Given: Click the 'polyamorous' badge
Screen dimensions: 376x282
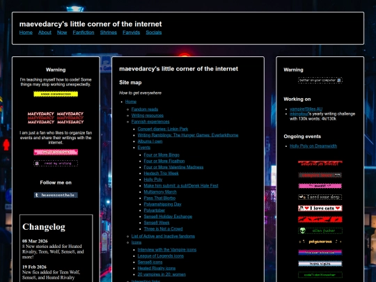Looking at the screenshot, I should (320, 242).
